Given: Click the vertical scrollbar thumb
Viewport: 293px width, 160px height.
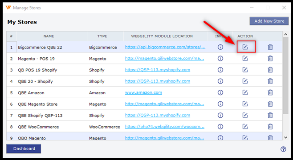Looking at the screenshot, I should pos(285,76).
